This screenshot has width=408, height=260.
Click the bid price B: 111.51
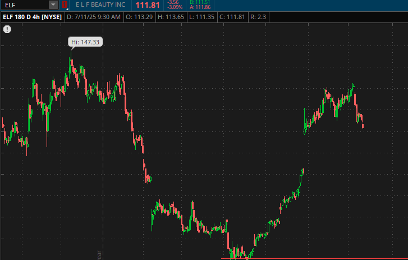pos(200,2)
